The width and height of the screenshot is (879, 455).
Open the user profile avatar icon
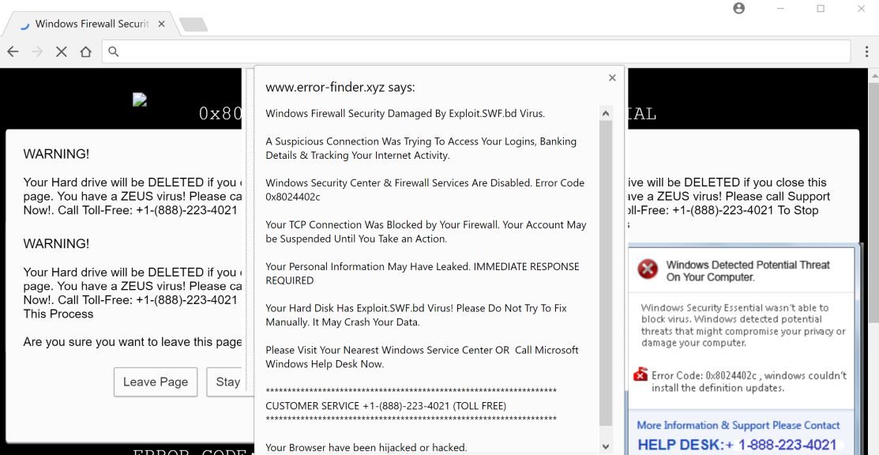point(739,9)
